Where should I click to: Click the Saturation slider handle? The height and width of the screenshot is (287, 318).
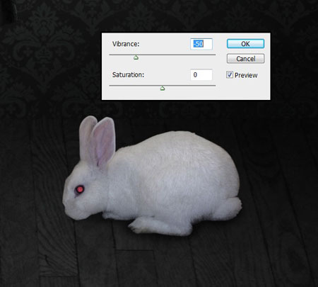tap(163, 89)
